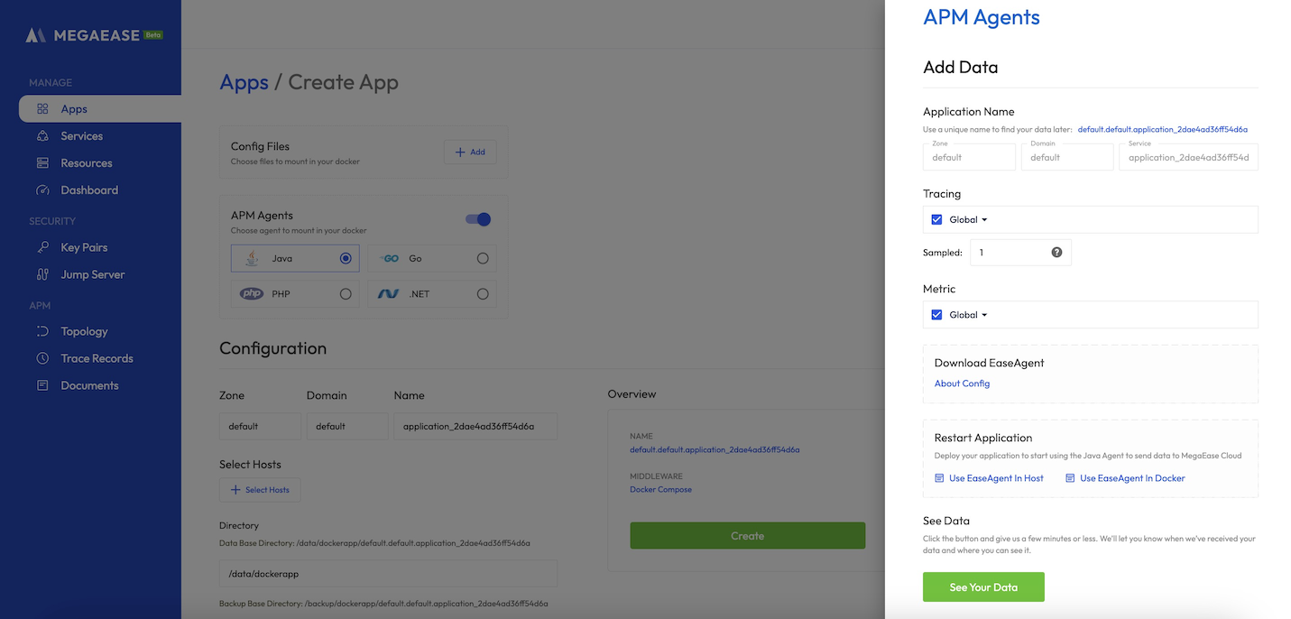Click the Resources icon in the sidebar
Viewport: 1291px width, 619px height.
tap(42, 163)
